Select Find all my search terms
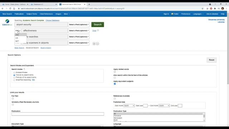This screenshot has height=129, width=229. (14, 75)
